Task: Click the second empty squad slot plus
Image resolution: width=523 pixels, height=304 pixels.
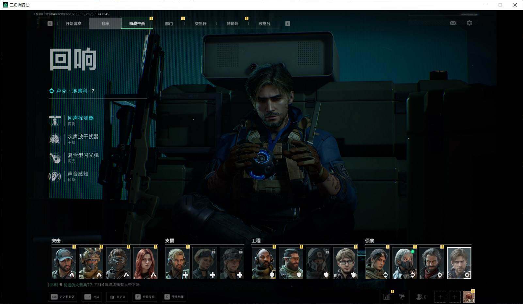Action: click(x=455, y=297)
